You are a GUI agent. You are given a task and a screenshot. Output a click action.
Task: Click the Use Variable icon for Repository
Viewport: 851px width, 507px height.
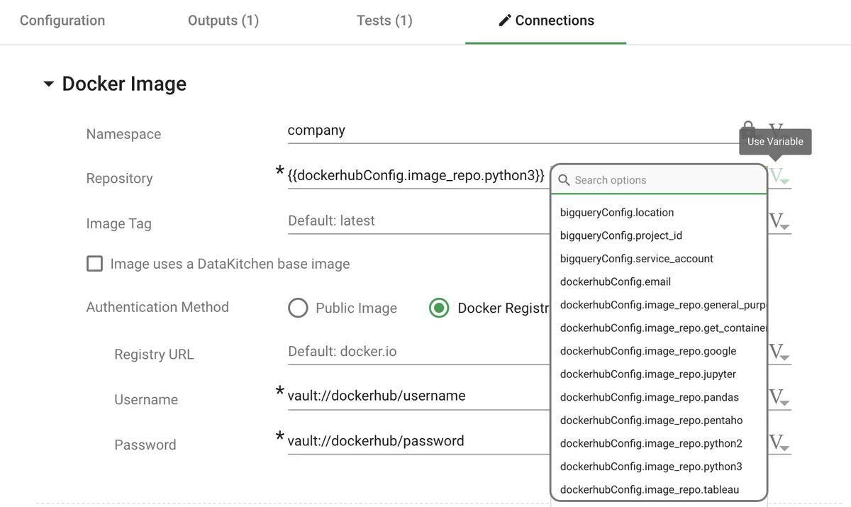(779, 177)
